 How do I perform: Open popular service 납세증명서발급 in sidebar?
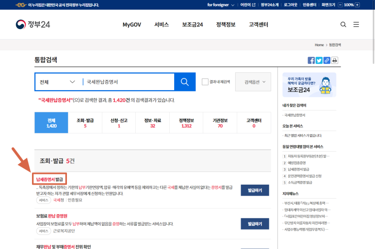point(298,169)
